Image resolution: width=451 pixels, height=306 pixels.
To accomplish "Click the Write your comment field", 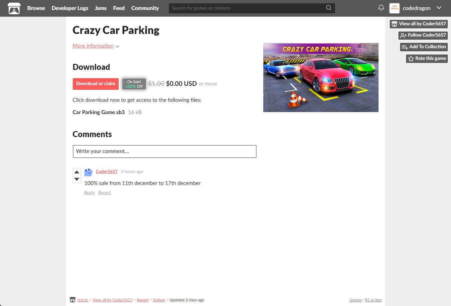I will tap(165, 151).
